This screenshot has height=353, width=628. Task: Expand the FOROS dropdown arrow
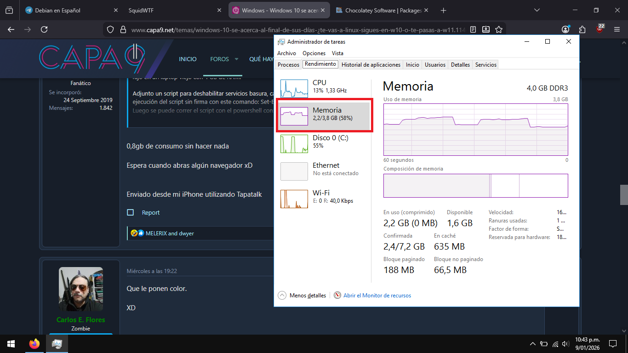click(x=236, y=59)
